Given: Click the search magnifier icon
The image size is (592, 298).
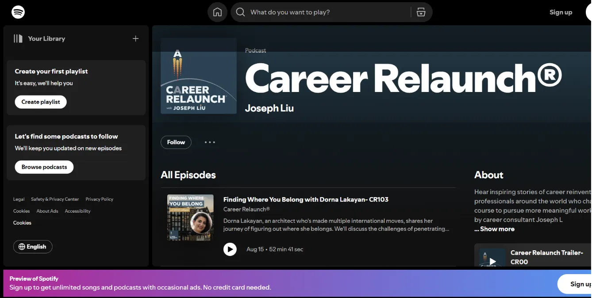Looking at the screenshot, I should 240,12.
